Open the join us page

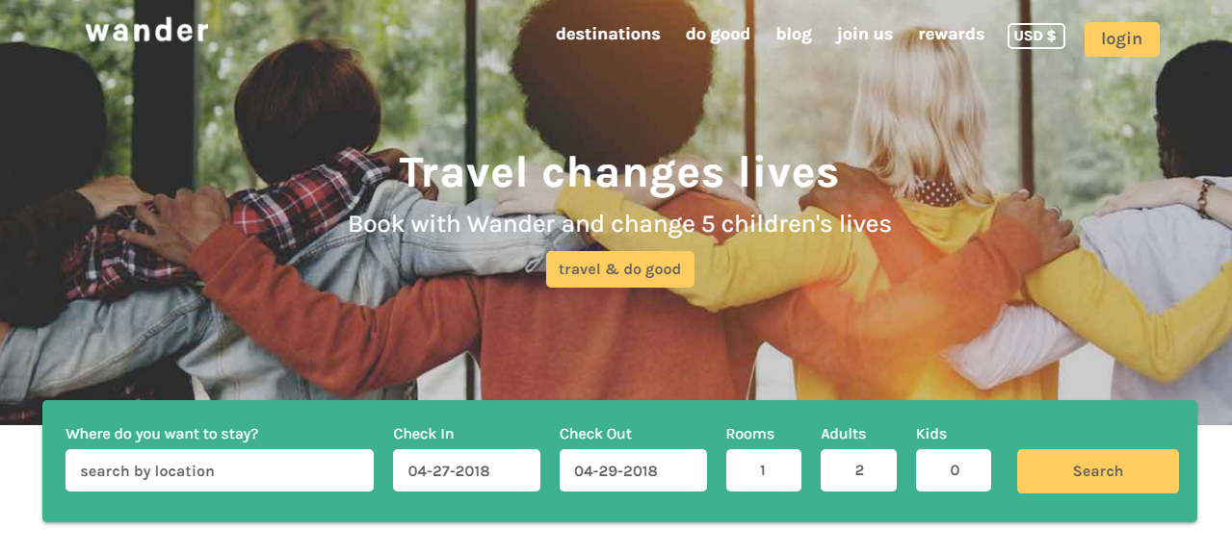coord(864,35)
